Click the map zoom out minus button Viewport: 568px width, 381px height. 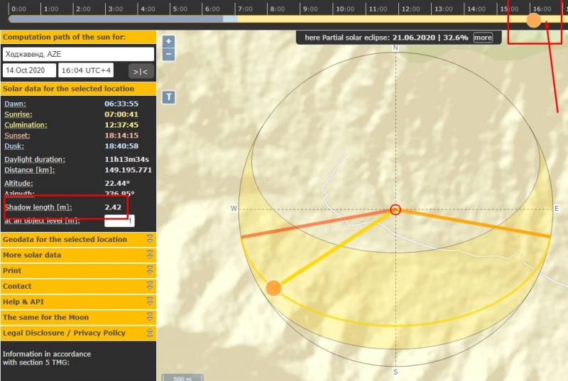168,54
